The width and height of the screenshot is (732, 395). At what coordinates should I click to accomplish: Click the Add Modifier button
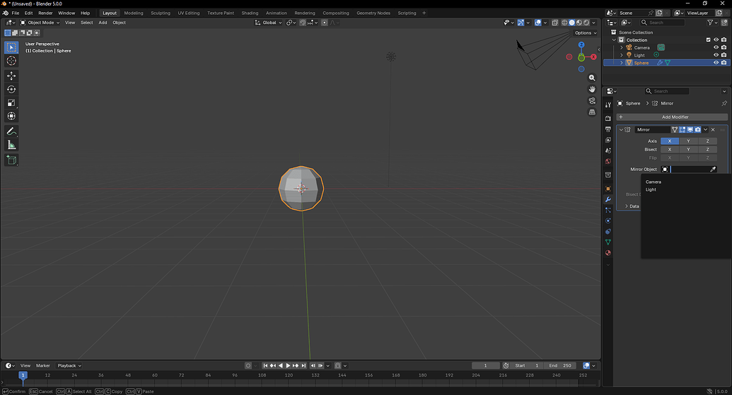pos(672,117)
